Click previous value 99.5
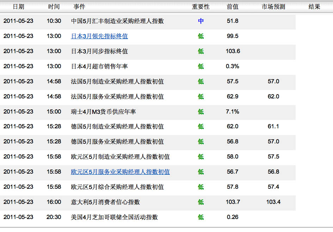Image resolution: width=333 pixels, height=232 pixels. point(233,36)
